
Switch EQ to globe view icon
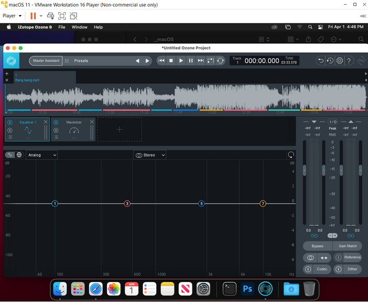[19, 155]
